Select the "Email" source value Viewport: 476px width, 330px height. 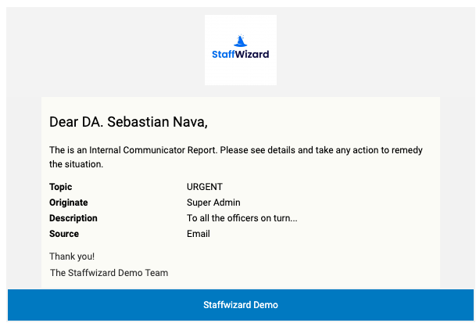pyautogui.click(x=199, y=234)
